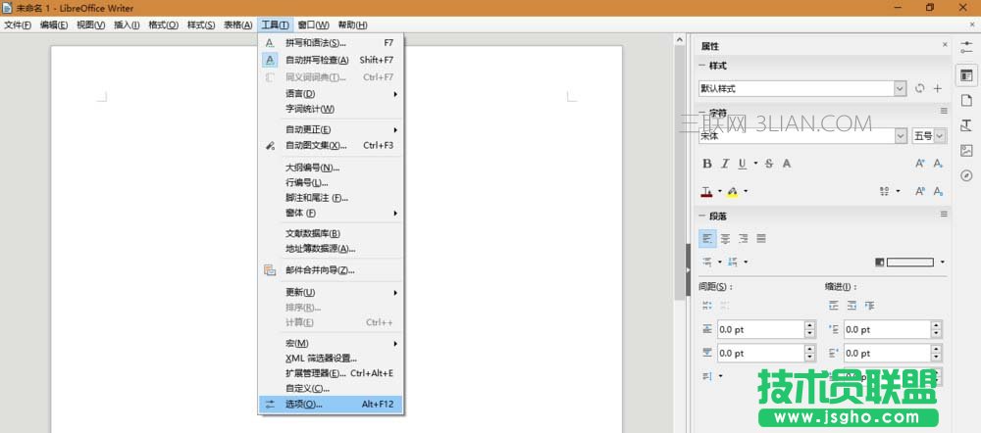Select 字词统计(W) menu entry
Viewport: 981px width, 433px height.
(331, 109)
